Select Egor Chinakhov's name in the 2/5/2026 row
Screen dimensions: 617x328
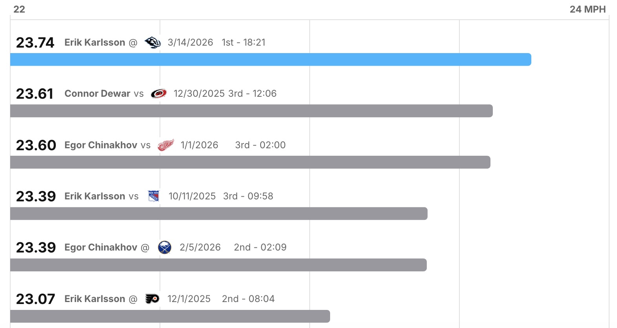(101, 247)
